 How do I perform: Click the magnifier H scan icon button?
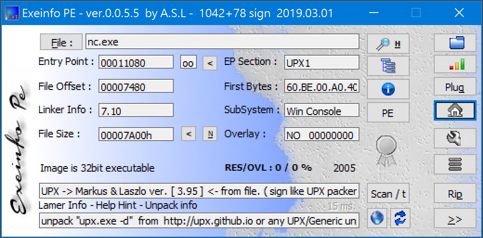[x=388, y=44]
